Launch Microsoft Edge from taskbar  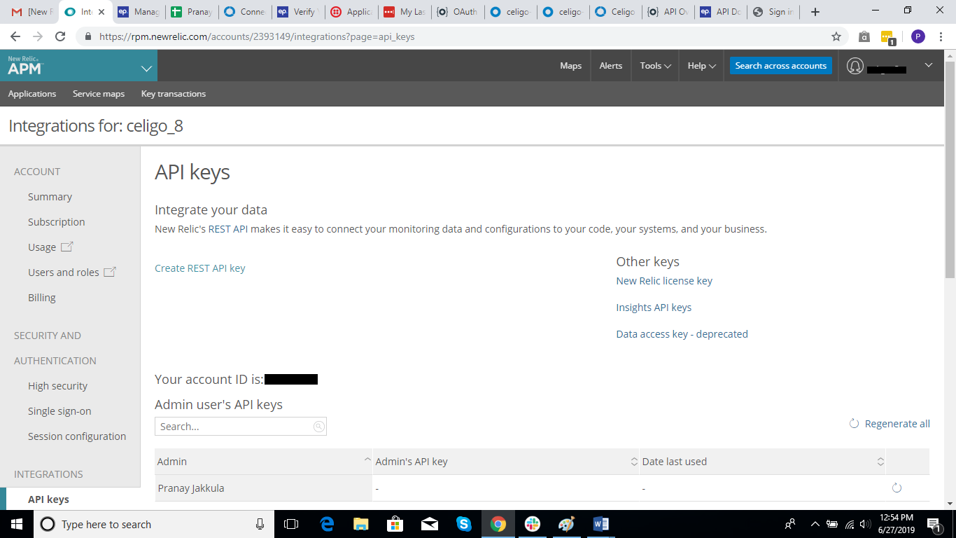tap(327, 524)
